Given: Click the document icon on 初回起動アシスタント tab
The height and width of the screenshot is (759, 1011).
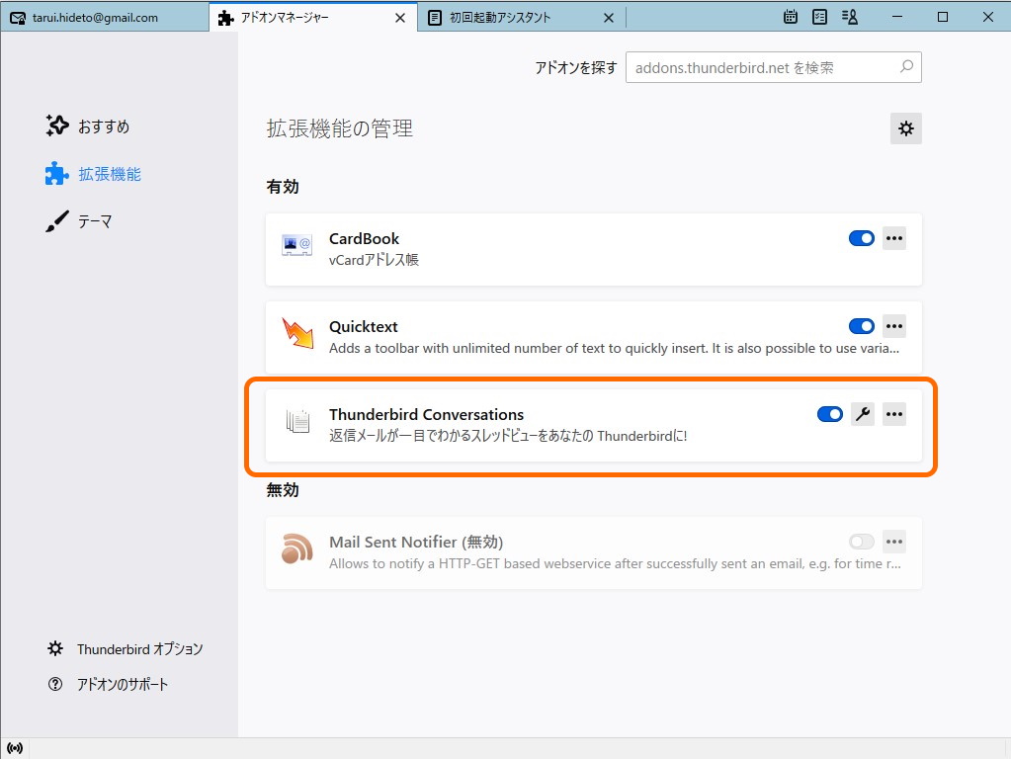Looking at the screenshot, I should tap(435, 18).
